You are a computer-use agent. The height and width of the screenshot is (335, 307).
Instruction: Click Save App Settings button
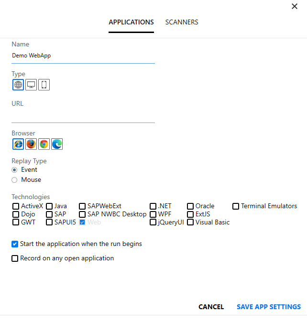(268, 307)
